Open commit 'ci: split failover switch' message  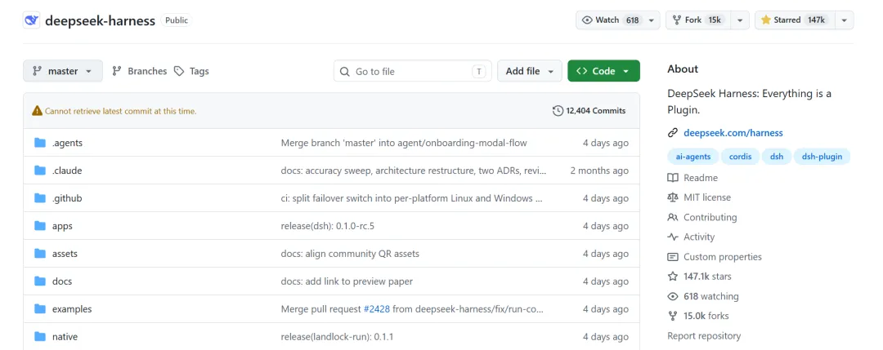click(x=411, y=197)
